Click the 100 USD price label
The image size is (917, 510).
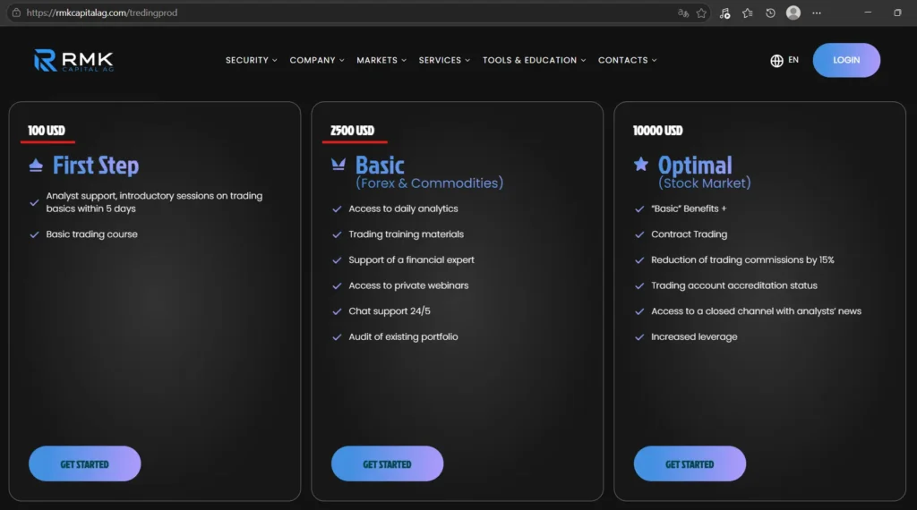(x=47, y=131)
